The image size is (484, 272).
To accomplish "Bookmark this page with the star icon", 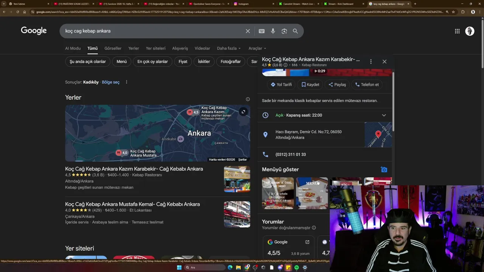I will pyautogui.click(x=453, y=12).
